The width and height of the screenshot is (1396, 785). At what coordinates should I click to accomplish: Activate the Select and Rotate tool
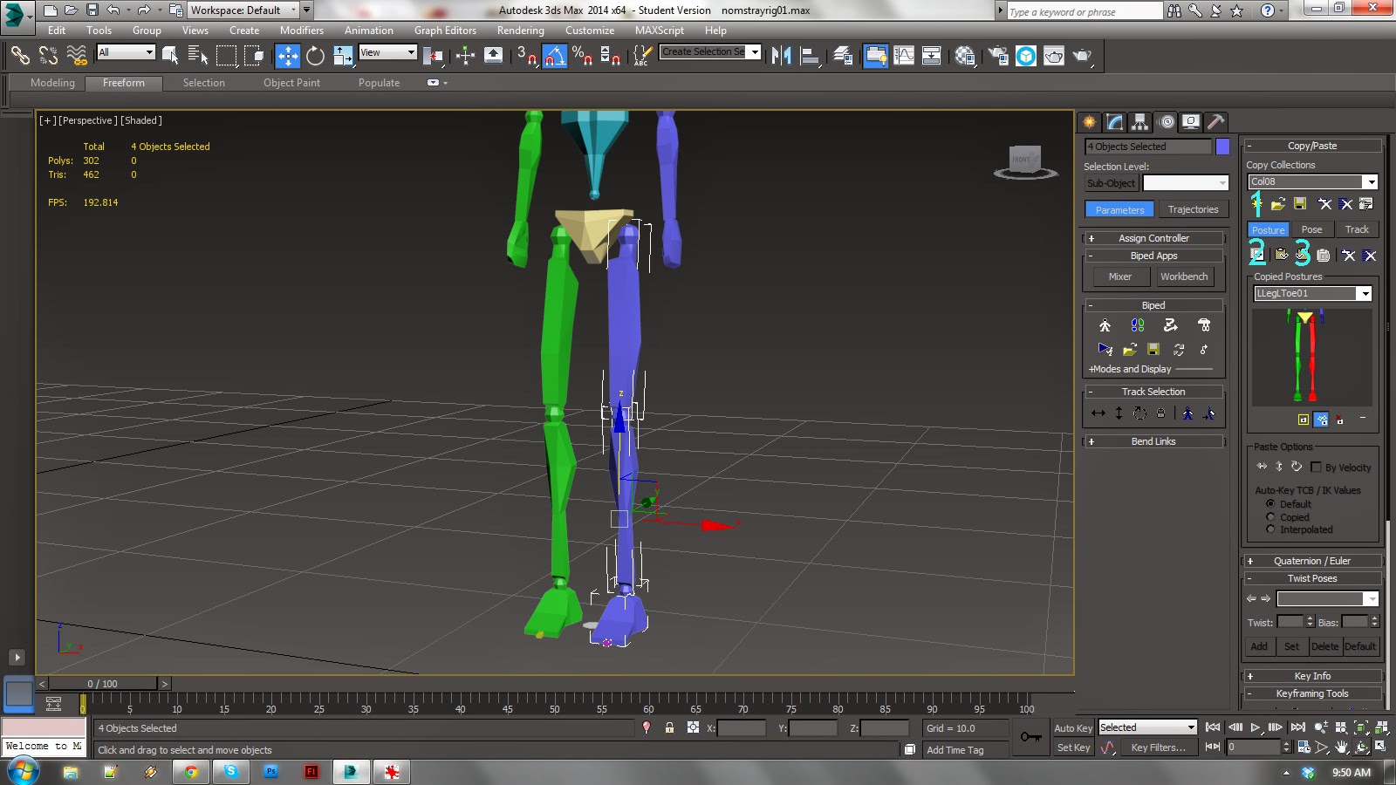click(x=315, y=56)
